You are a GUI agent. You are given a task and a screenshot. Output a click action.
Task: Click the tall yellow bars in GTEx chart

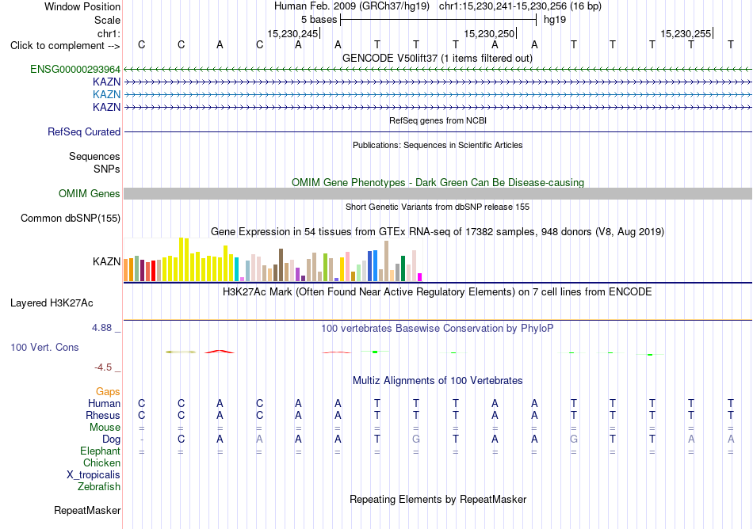[184, 260]
